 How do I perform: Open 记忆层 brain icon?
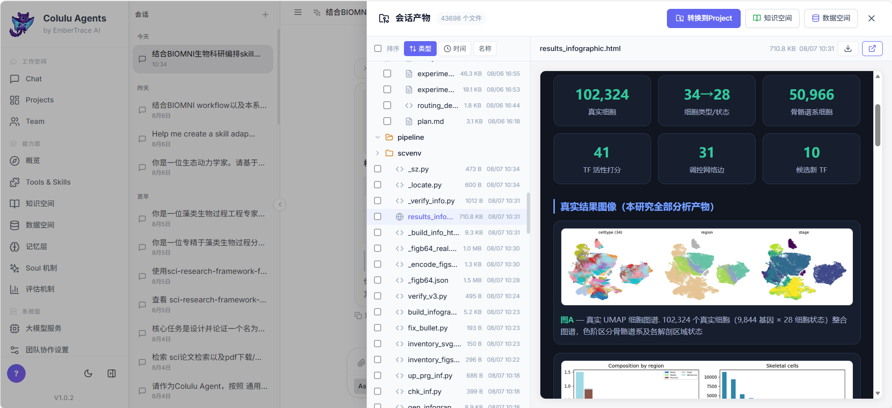point(14,247)
